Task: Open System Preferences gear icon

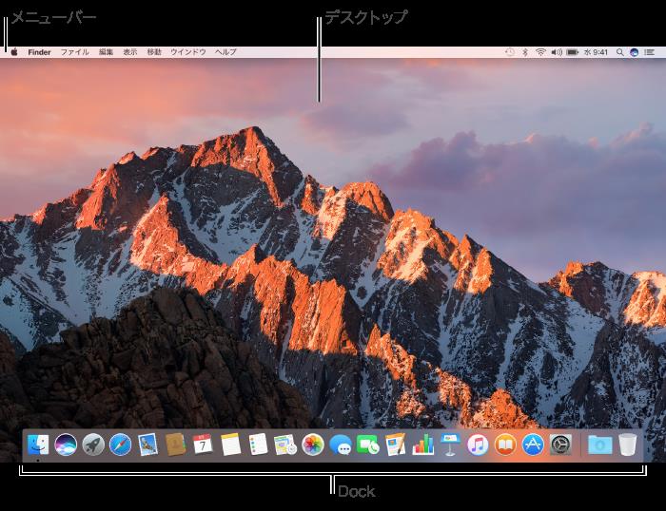Action: click(x=560, y=445)
